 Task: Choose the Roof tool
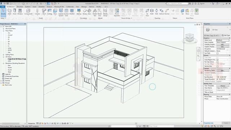[44, 12]
